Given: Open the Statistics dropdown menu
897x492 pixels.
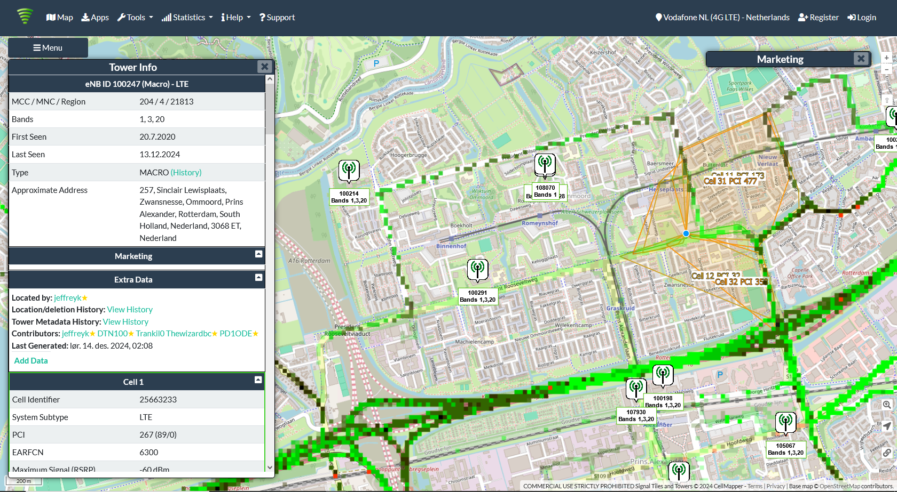Looking at the screenshot, I should (x=187, y=18).
